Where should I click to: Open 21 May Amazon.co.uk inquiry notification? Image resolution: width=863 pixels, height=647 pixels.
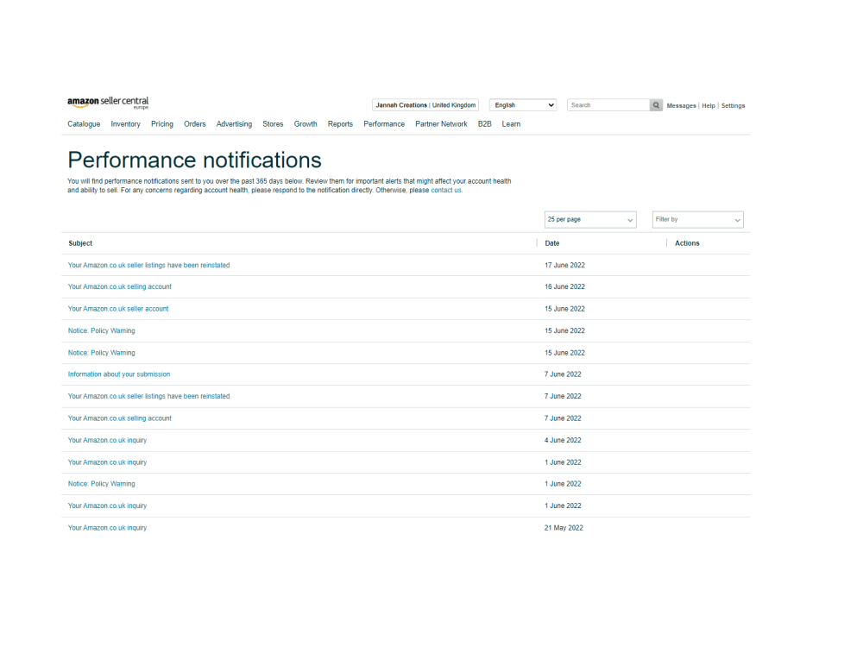(107, 528)
